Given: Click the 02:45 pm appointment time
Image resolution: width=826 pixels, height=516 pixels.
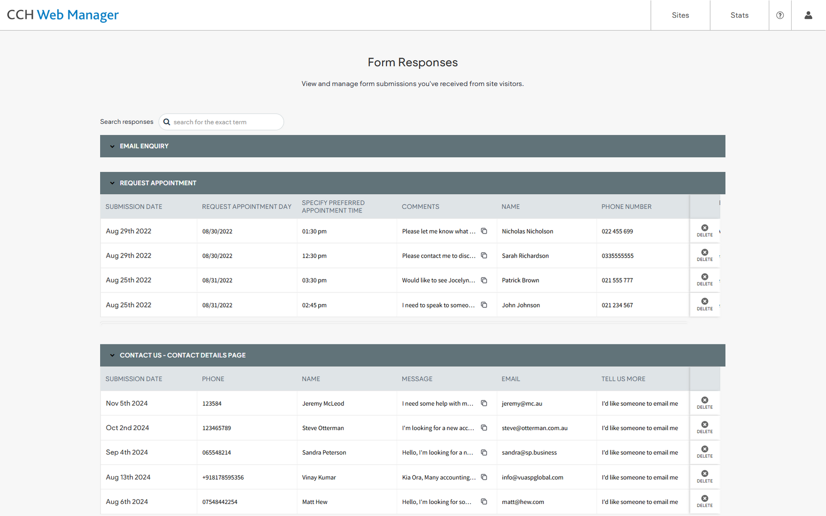Looking at the screenshot, I should [314, 305].
